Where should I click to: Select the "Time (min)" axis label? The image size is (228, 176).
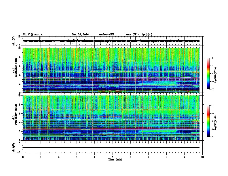pos(115,160)
